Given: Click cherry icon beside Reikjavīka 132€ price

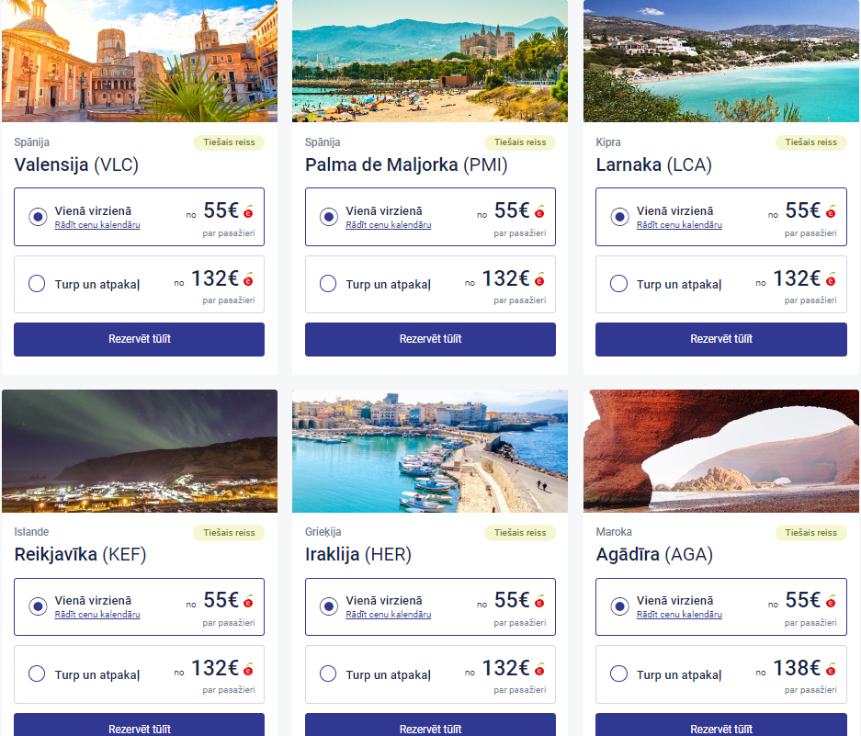Looking at the screenshot, I should click(249, 669).
